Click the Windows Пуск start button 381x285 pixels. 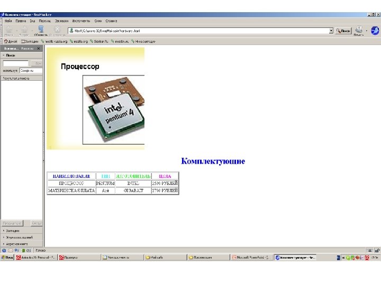7,258
